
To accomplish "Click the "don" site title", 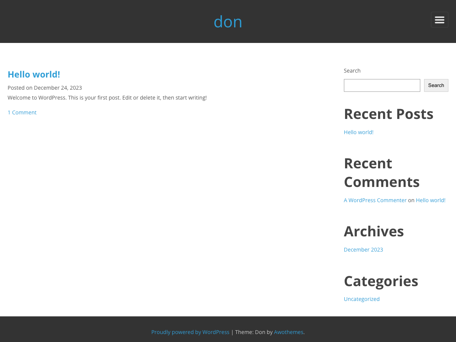I will [228, 22].
